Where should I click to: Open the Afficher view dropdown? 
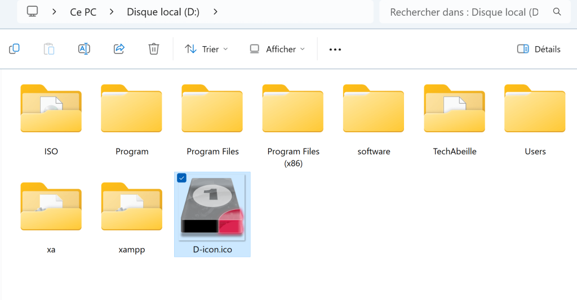tap(277, 49)
